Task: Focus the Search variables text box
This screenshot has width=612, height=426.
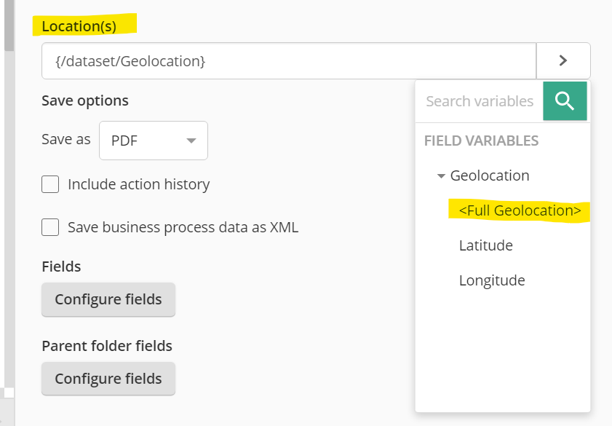Action: click(480, 101)
